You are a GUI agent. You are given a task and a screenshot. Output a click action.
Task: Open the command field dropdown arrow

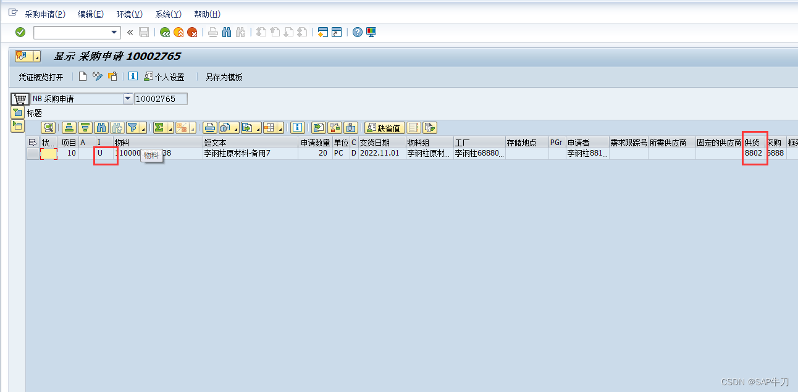[x=114, y=32]
